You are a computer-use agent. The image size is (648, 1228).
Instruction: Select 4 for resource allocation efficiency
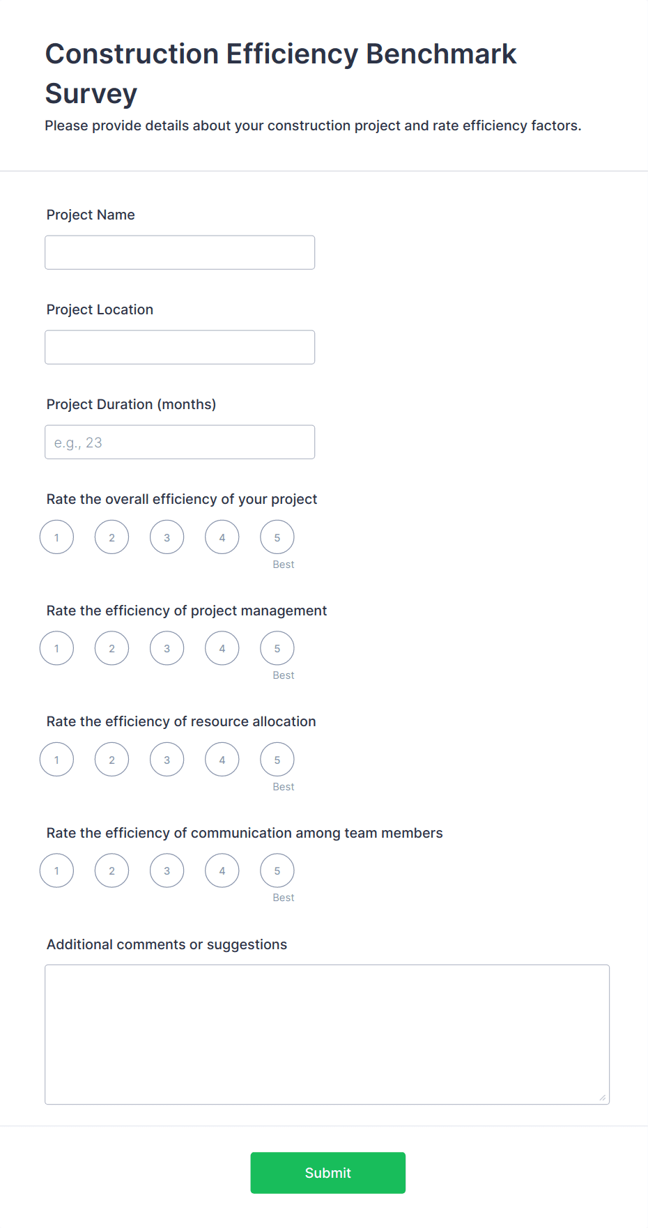click(222, 760)
